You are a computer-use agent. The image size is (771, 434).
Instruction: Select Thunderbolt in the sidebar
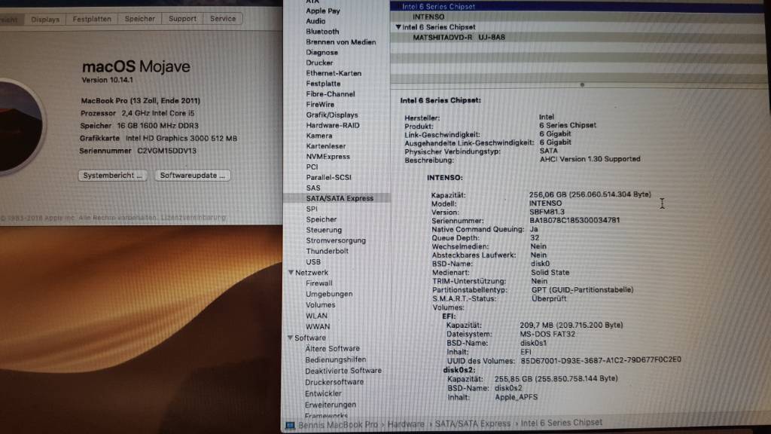[327, 251]
